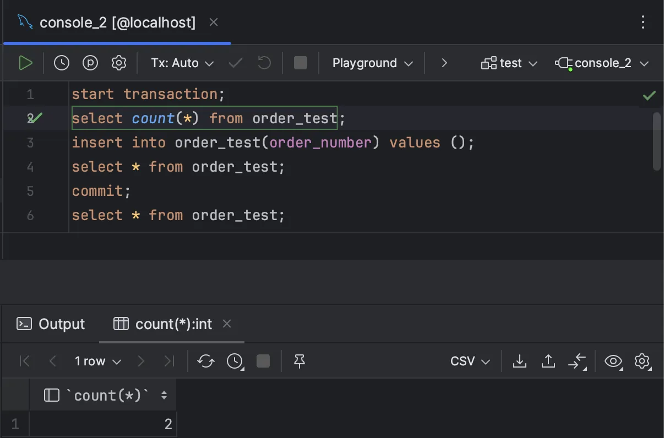This screenshot has width=664, height=438.
Task: Open the query history clock icon
Action: tap(62, 63)
